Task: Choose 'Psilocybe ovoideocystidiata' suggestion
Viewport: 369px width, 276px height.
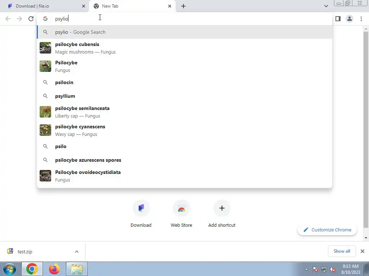Action: coord(184,176)
